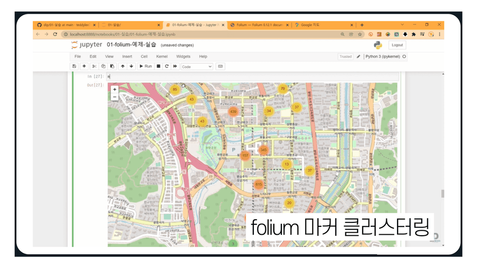
Task: Interrupt the kernel with the stop icon
Action: 159,66
